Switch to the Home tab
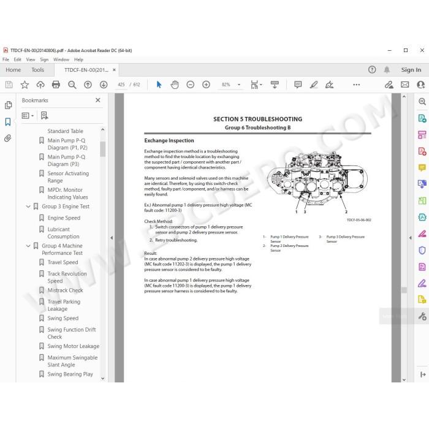This screenshot has width=429, height=429. (x=13, y=70)
